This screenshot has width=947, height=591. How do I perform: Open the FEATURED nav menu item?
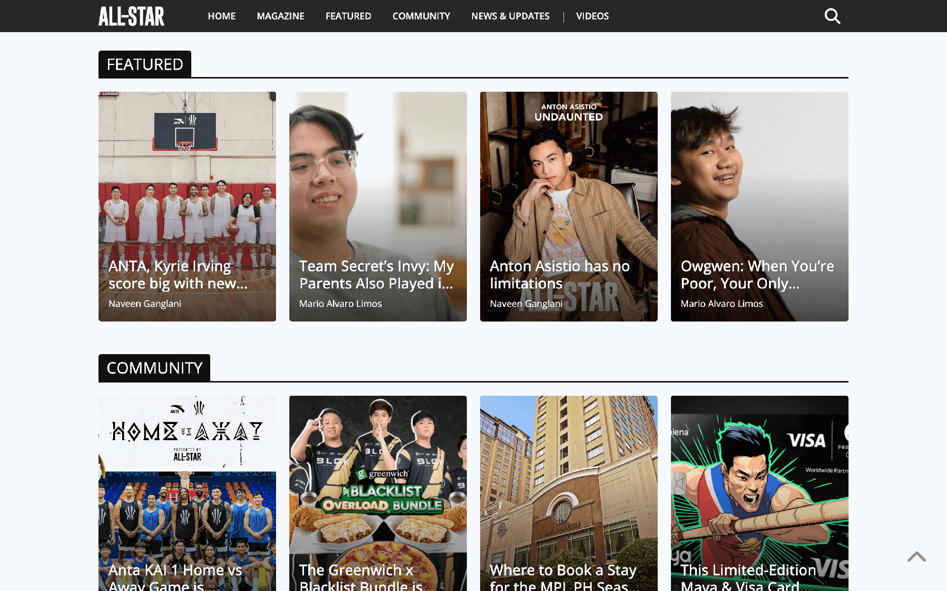tap(348, 16)
